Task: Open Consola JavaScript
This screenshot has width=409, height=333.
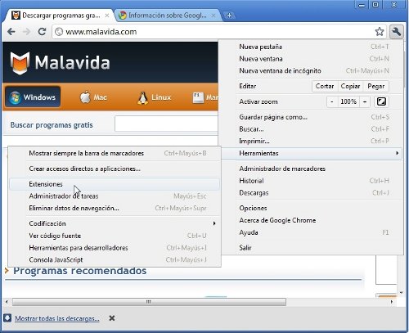Action: tap(115, 259)
